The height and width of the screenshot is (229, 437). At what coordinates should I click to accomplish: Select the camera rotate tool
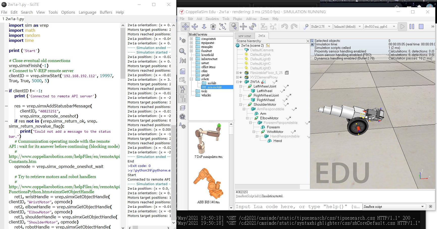tap(195, 26)
